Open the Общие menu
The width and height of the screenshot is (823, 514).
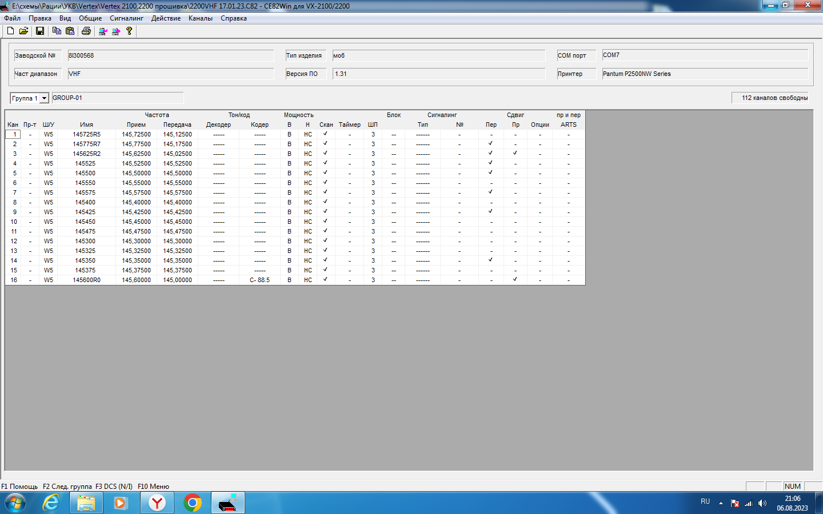(x=90, y=18)
